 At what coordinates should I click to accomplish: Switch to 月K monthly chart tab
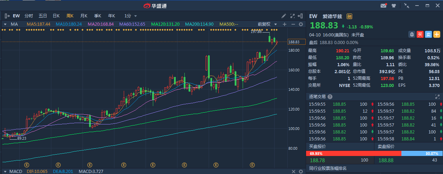(x=84, y=16)
